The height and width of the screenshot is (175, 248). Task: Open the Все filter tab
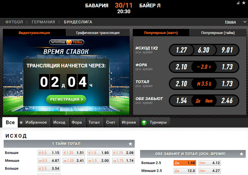(x=10, y=122)
